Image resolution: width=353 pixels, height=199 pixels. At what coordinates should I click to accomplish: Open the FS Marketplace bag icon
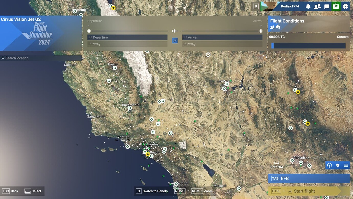[336, 6]
